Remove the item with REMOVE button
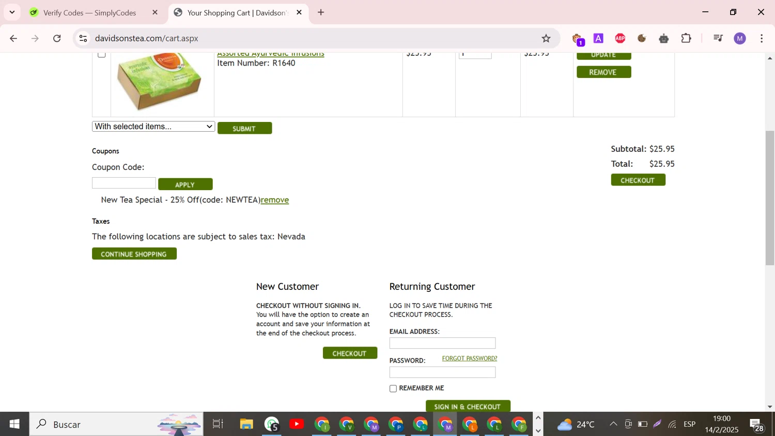 (603, 72)
